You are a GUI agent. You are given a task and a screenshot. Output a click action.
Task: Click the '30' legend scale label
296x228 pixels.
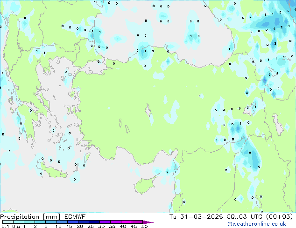point(101,226)
